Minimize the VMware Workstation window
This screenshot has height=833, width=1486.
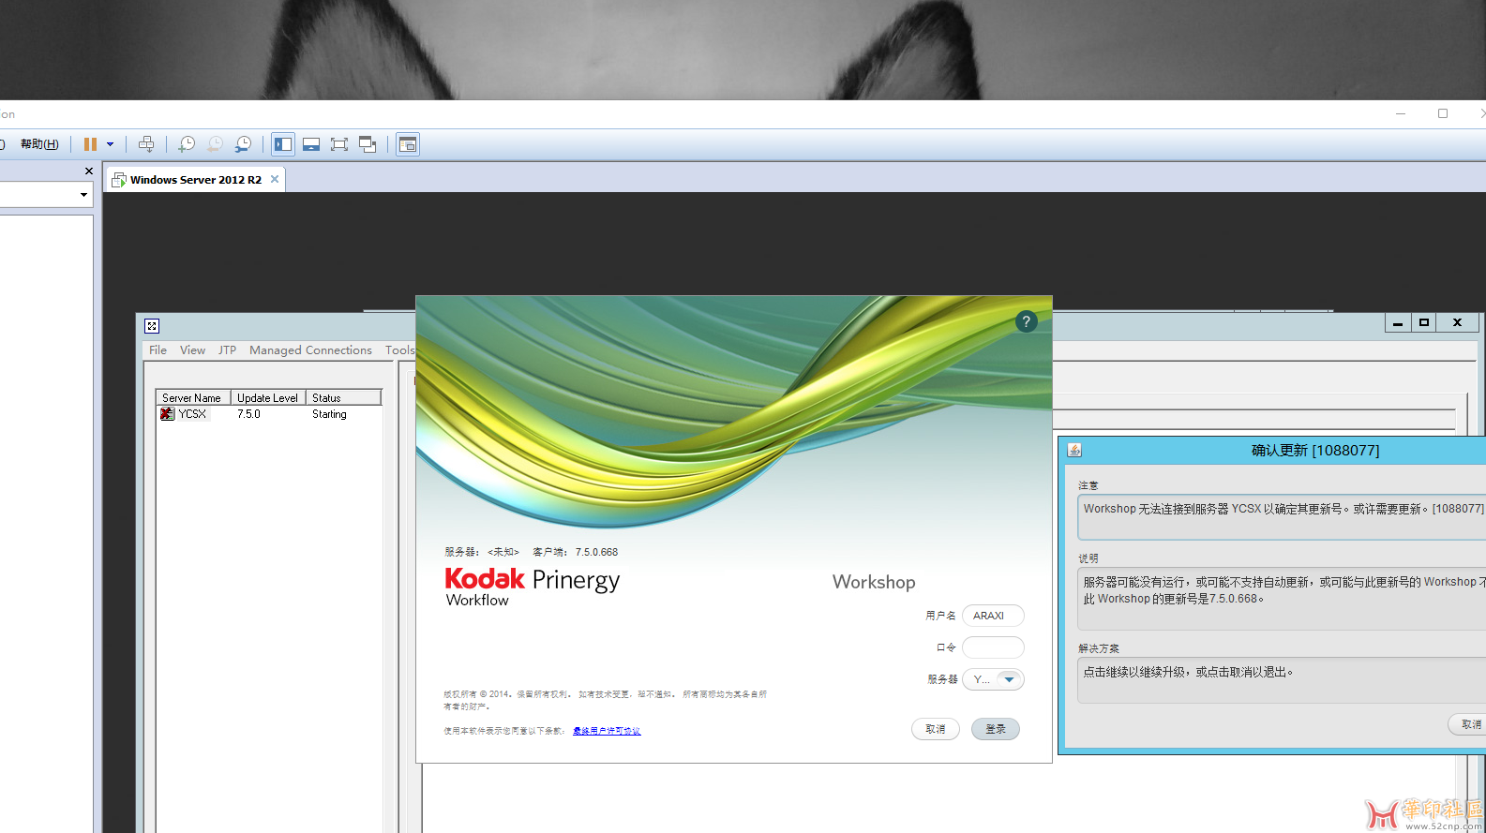(1401, 113)
